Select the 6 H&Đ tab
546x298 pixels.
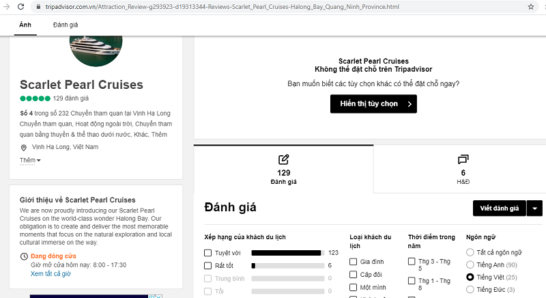pyautogui.click(x=463, y=170)
